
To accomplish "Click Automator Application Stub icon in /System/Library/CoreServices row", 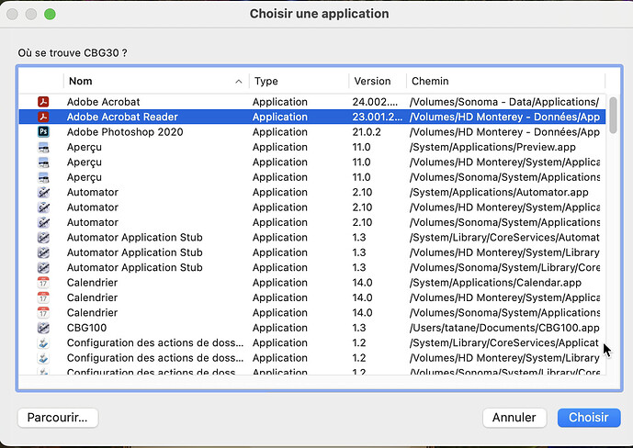I will pyautogui.click(x=43, y=237).
